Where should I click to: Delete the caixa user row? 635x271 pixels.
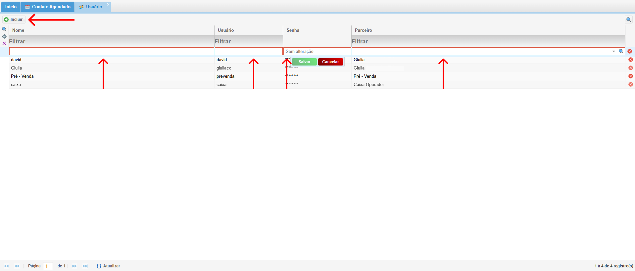pyautogui.click(x=630, y=84)
